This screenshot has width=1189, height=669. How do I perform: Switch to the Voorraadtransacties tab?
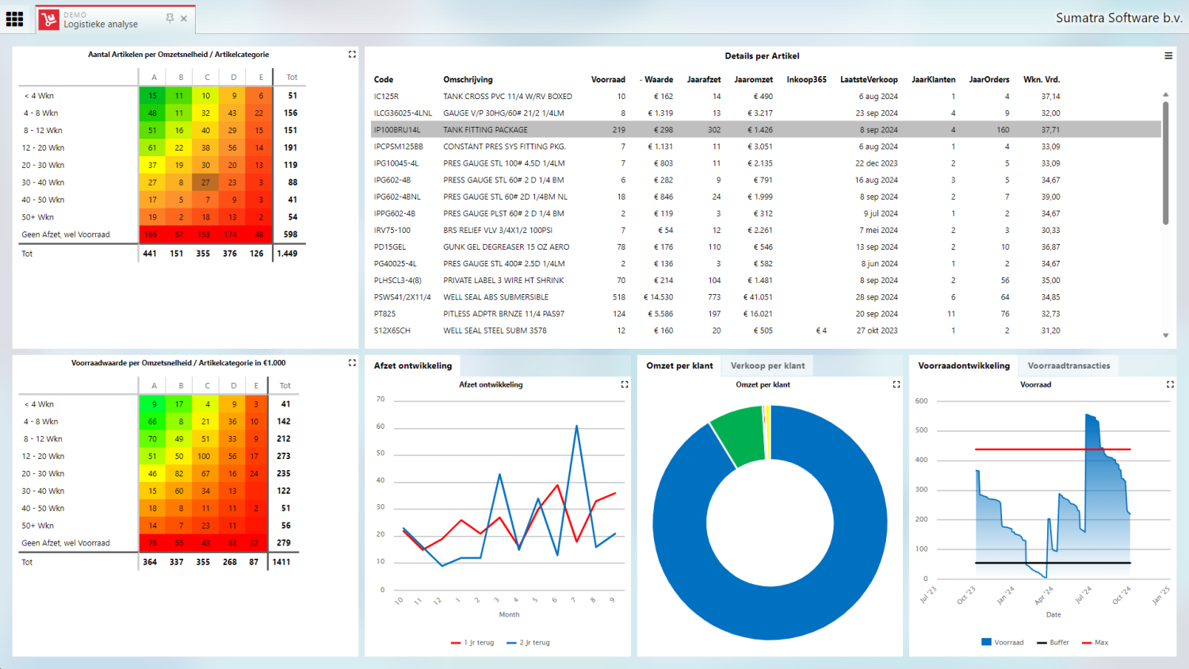pyautogui.click(x=1069, y=365)
